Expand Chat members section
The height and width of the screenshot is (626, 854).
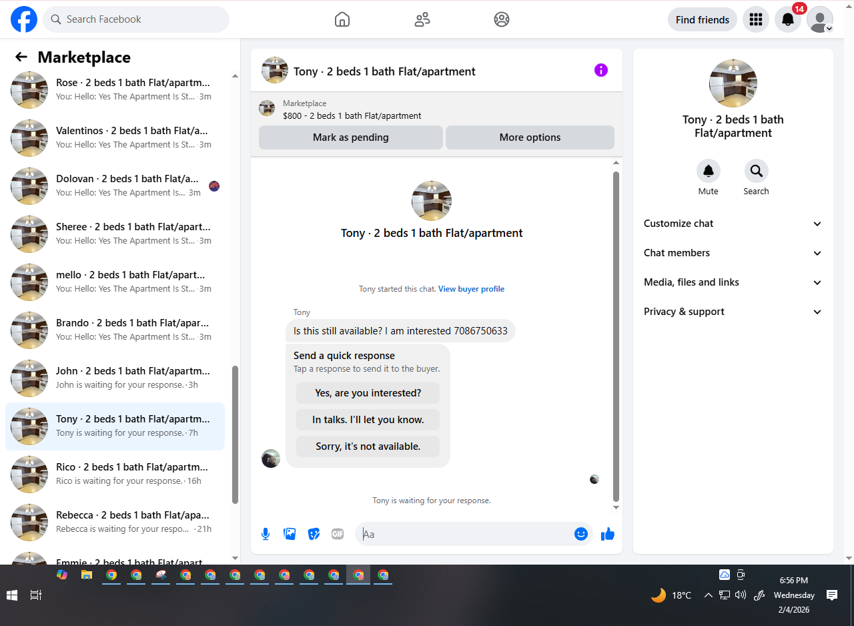tap(733, 253)
